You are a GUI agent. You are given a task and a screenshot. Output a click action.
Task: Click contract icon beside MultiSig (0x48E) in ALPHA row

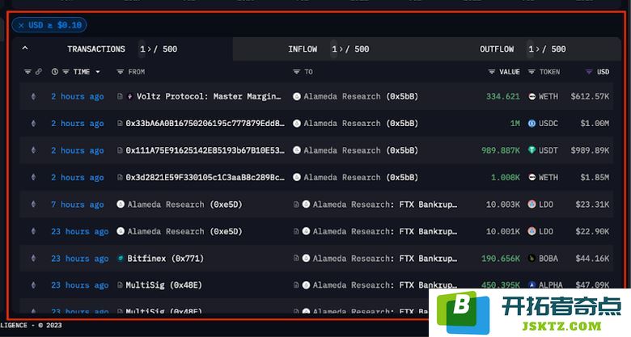click(120, 285)
